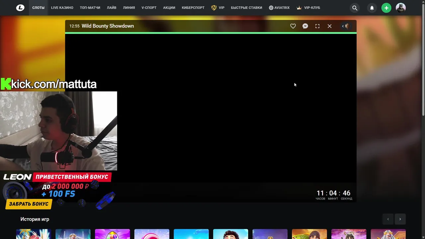Switch game to fullscreen
This screenshot has height=239, width=425.
tap(317, 26)
